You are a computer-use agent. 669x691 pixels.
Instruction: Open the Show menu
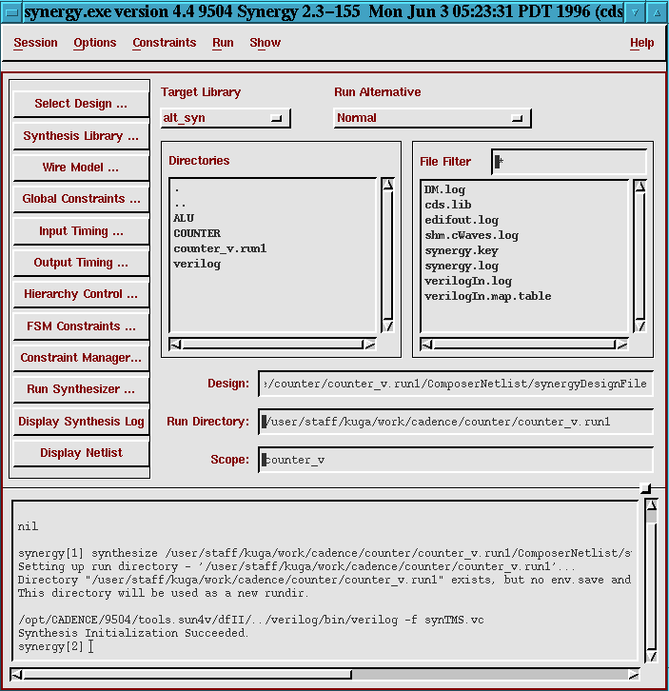265,43
